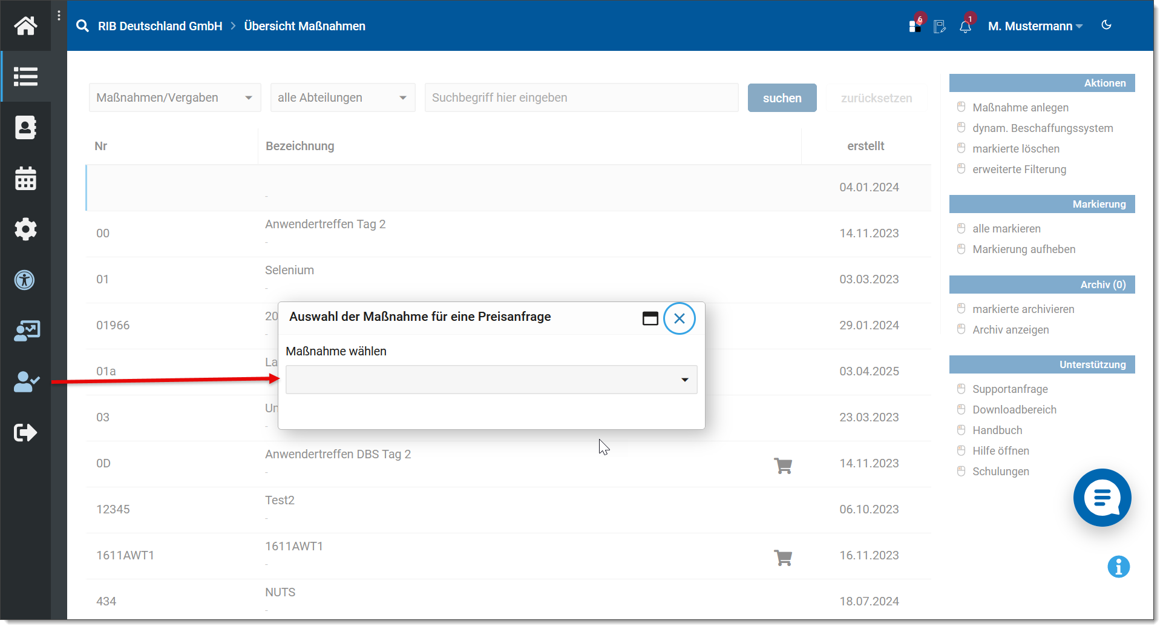Click into the Suchbegriff search field
This screenshot has width=1163, height=629.
click(581, 98)
